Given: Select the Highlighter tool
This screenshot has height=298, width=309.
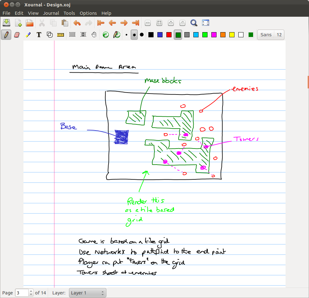Looking at the screenshot, I should (x=28, y=35).
